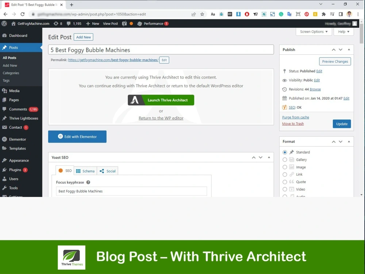Click the Published on calendar icon
The image size is (365, 274).
pos(284,98)
